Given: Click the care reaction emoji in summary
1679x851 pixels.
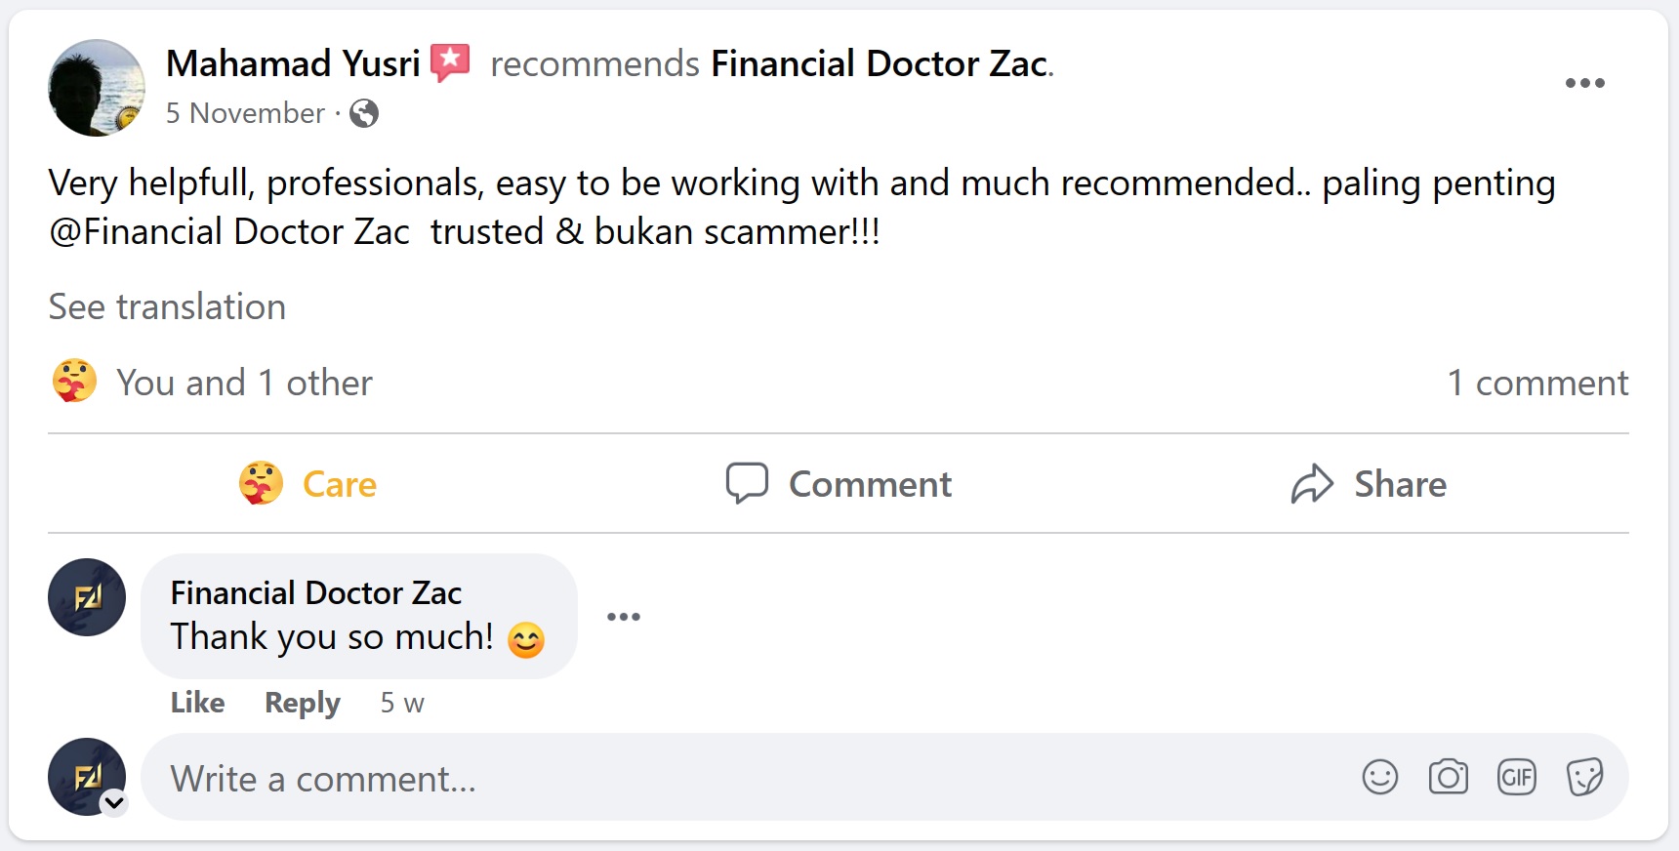Looking at the screenshot, I should 74,382.
